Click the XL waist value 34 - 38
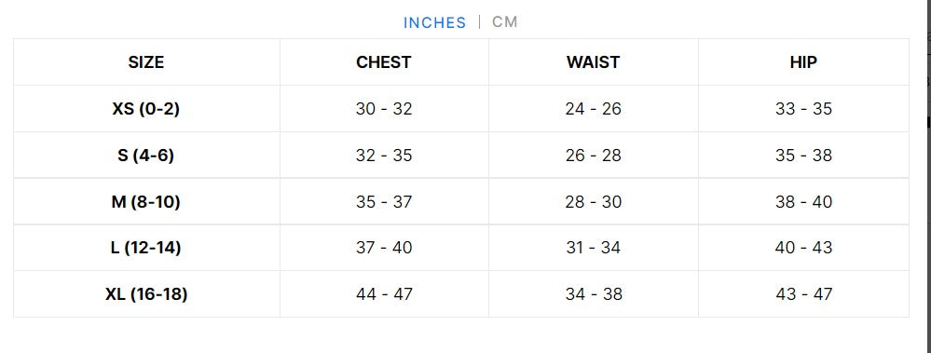This screenshot has height=353, width=931. coord(594,293)
